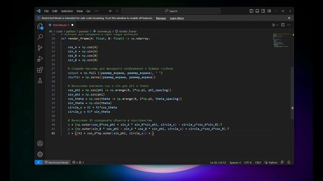Expand the 'разное' breadcrumb segment
Screen dimensions: 323x181
tap(84, 31)
